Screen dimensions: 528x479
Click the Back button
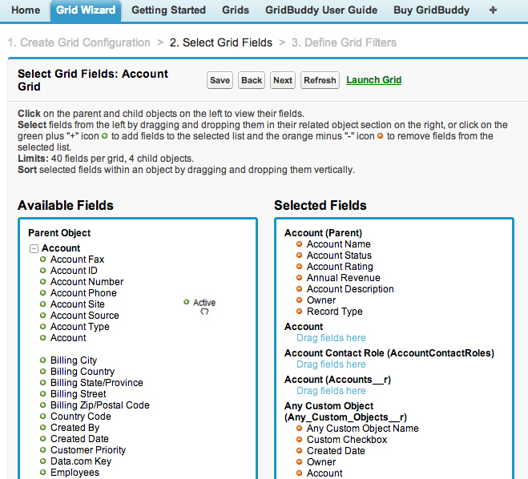pyautogui.click(x=252, y=80)
